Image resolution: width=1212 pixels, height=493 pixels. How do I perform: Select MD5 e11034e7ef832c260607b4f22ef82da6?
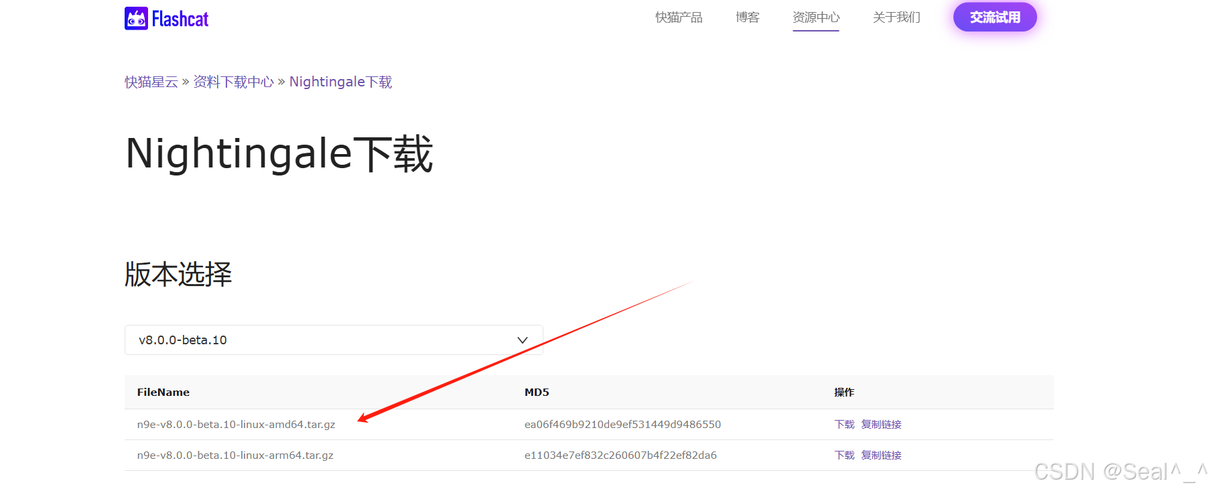(x=620, y=455)
